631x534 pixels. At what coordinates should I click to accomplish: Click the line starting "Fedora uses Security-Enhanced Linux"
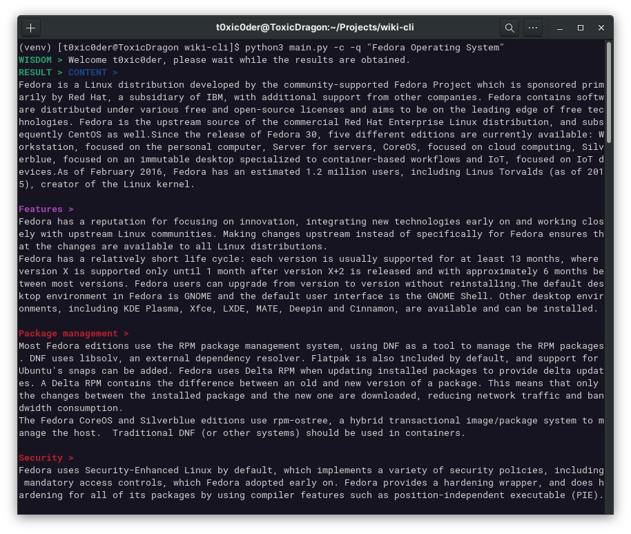(x=311, y=470)
